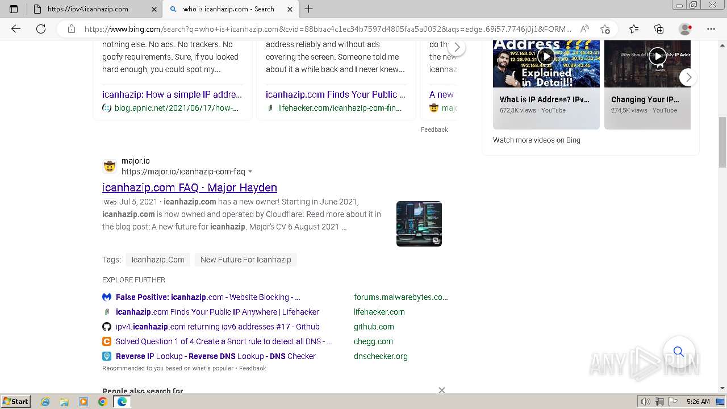Open lifehacker.com/icanhazip-com-fin source link
This screenshot has height=409, width=727.
(340, 108)
